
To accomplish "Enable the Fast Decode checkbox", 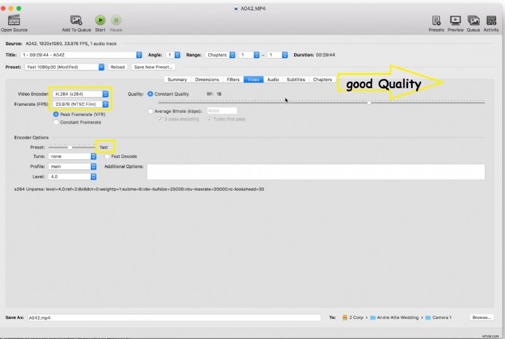I will click(107, 156).
